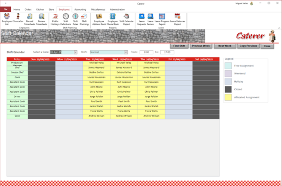This screenshot has height=186, width=282.
Task: Switch to the Kitchen tab
Action: (40, 9)
